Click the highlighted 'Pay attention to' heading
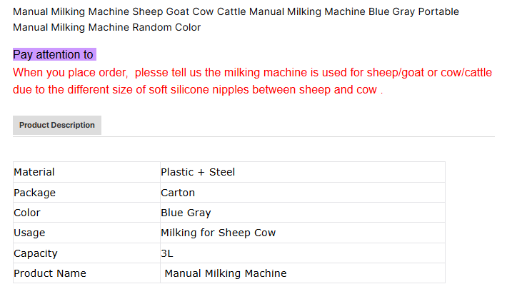Viewport: 532px width, 294px height. click(x=54, y=55)
